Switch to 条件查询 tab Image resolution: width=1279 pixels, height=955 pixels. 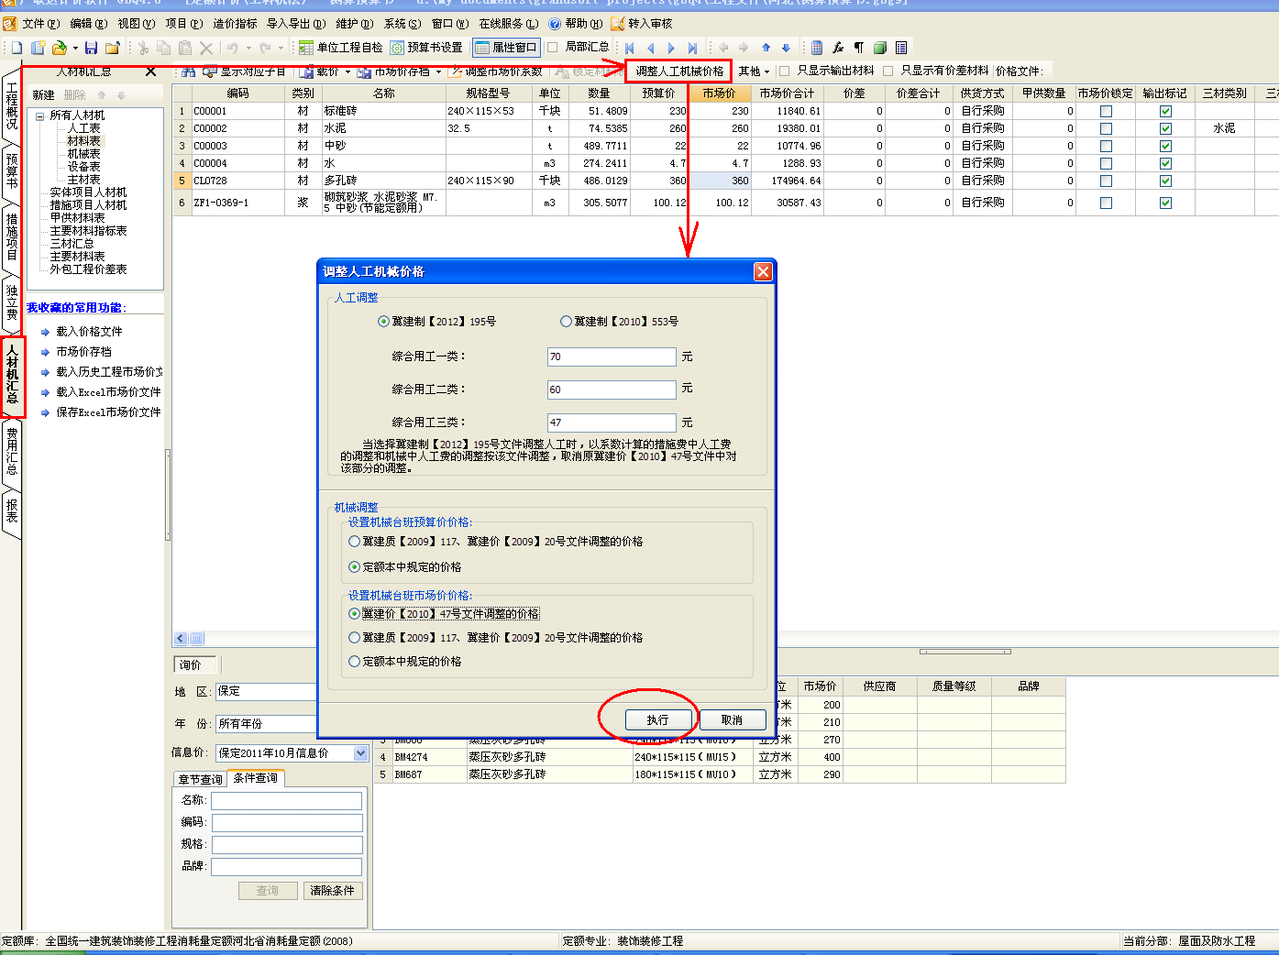pyautogui.click(x=255, y=778)
